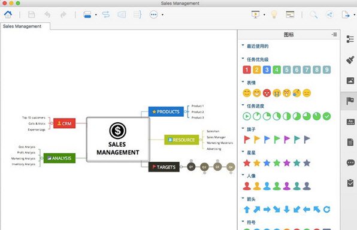Viewport: 357px width, 230px height.
Task: Open the Markers flag sidebar panel
Action: 350,101
